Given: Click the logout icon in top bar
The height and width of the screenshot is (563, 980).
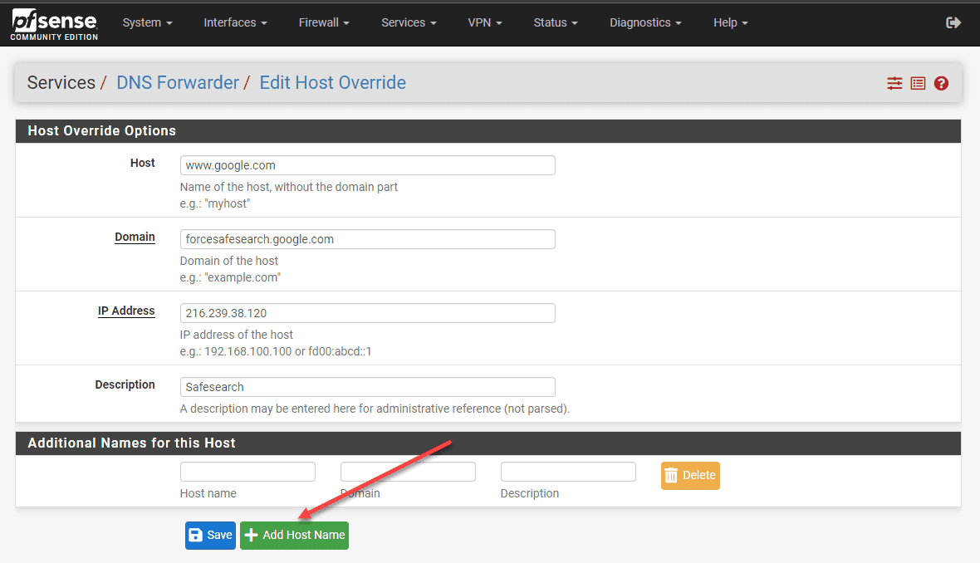Looking at the screenshot, I should click(x=953, y=23).
